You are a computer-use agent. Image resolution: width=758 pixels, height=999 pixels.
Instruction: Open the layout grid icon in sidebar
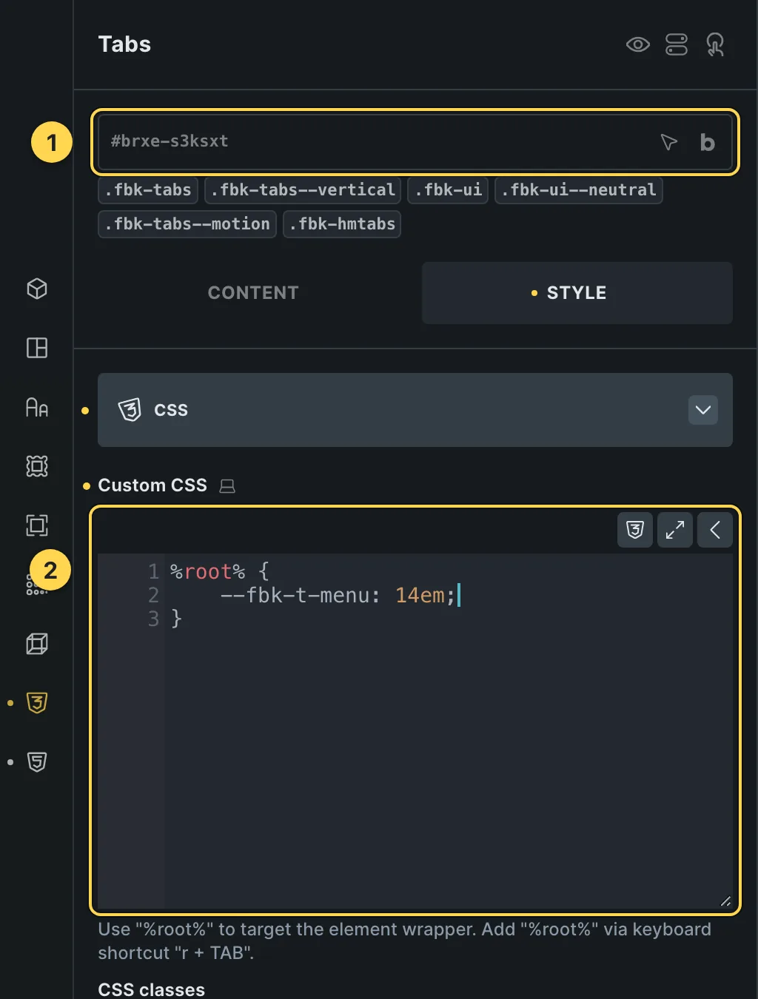[37, 348]
